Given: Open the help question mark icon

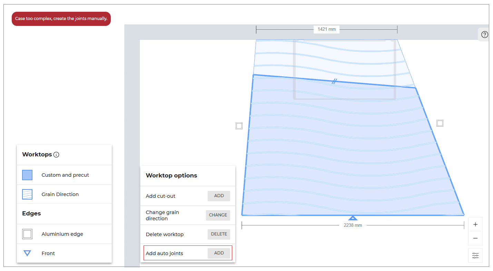Looking at the screenshot, I should click(x=484, y=35).
